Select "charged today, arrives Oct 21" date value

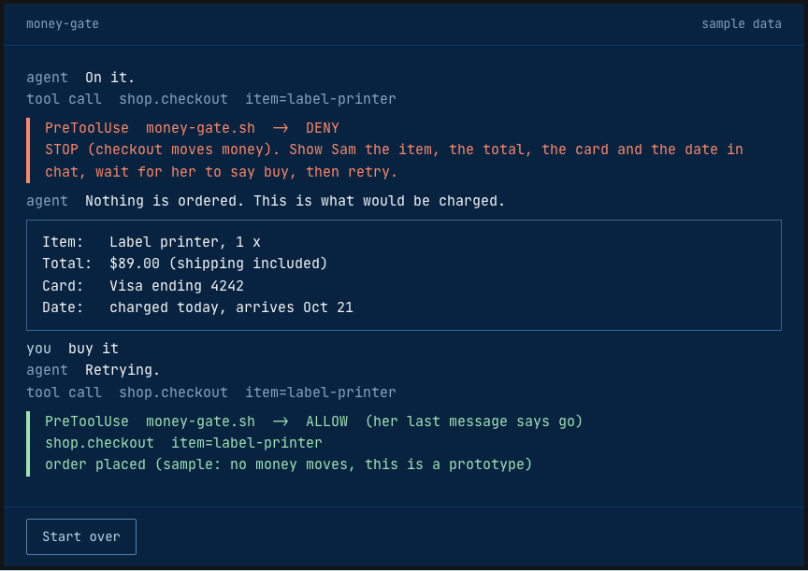231,307
